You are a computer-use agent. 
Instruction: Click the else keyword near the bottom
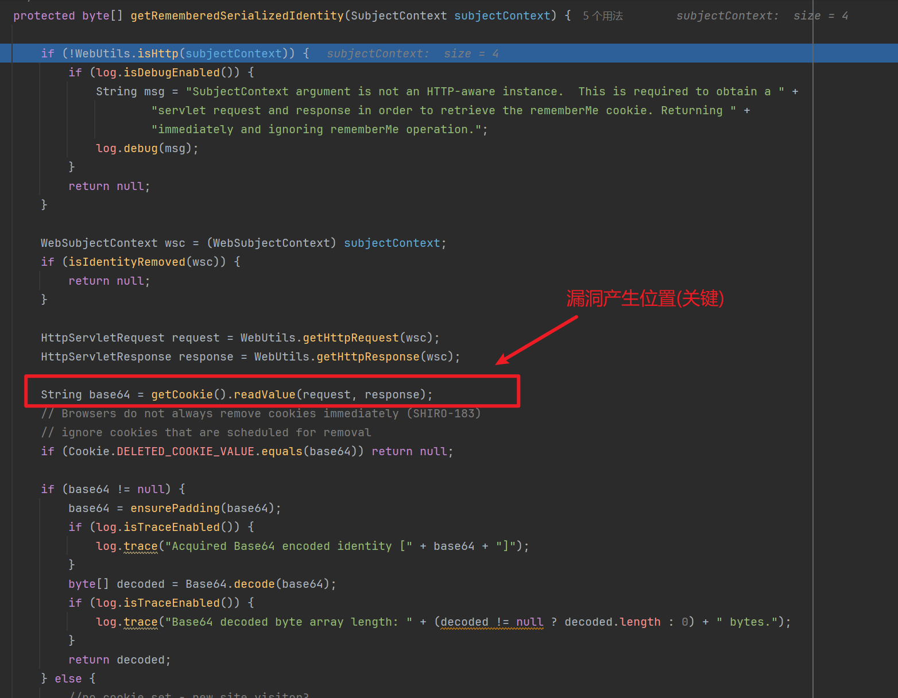click(x=68, y=678)
